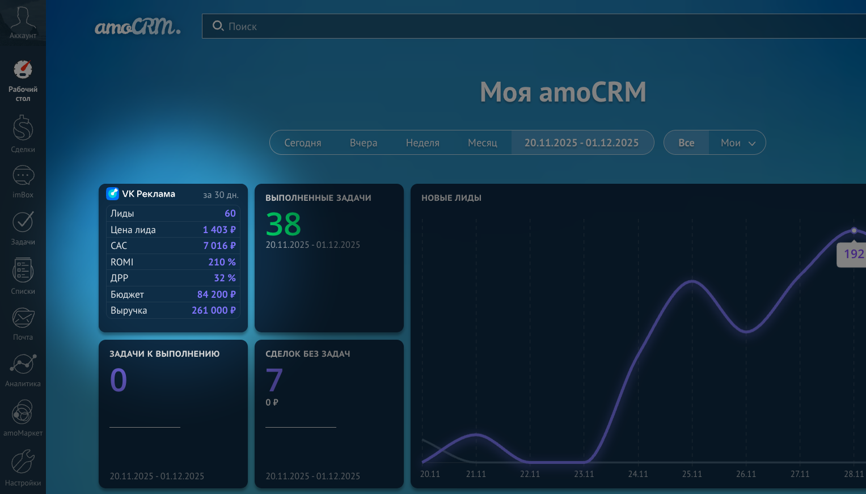Select the Сегодня period filter
Viewport: 866px width, 494px height.
click(x=303, y=142)
